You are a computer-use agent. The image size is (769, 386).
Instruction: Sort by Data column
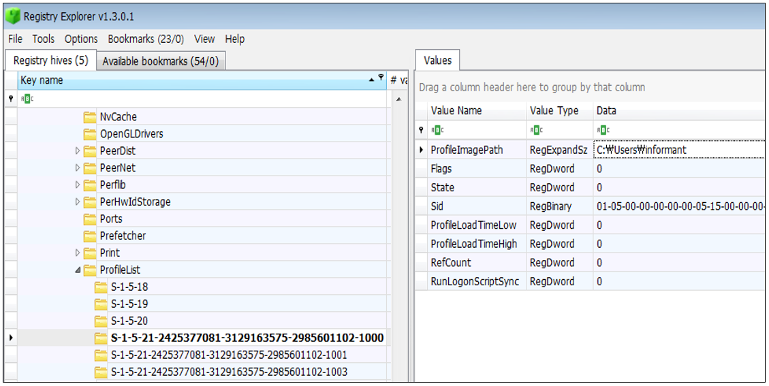[679, 111]
